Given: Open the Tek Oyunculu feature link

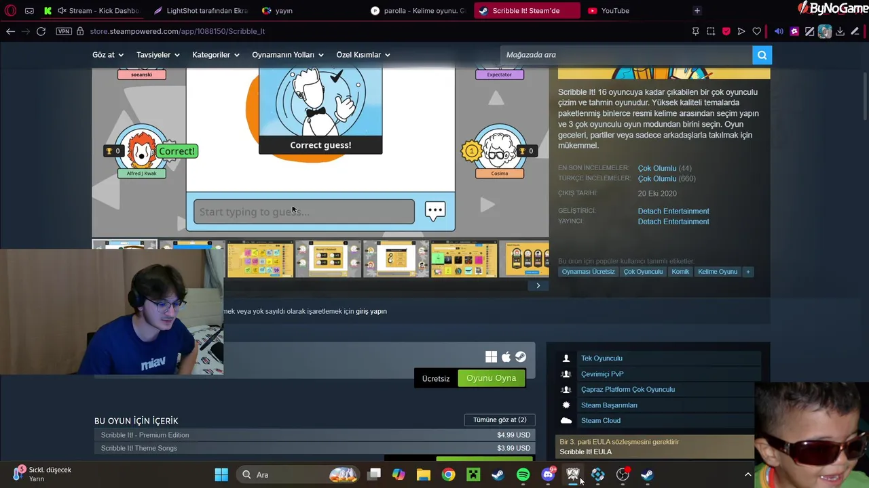Looking at the screenshot, I should (x=602, y=359).
